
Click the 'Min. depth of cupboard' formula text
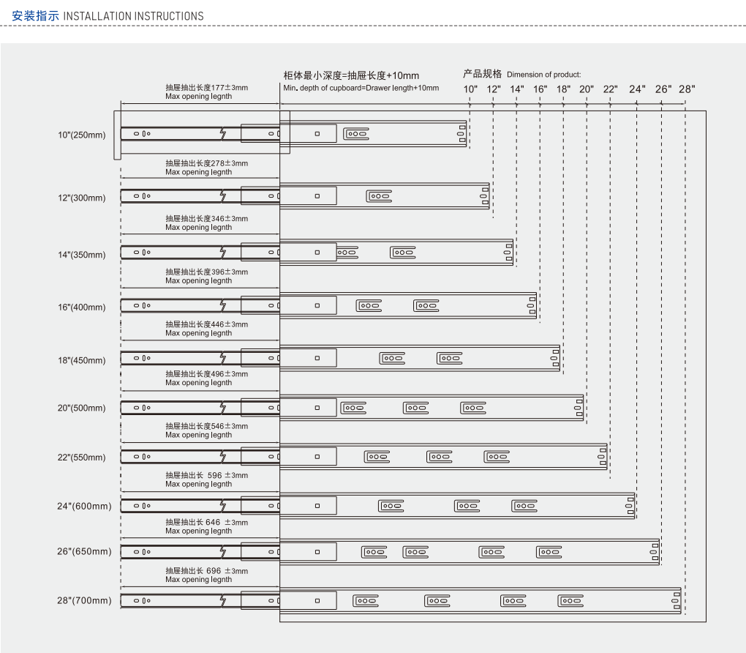(361, 88)
